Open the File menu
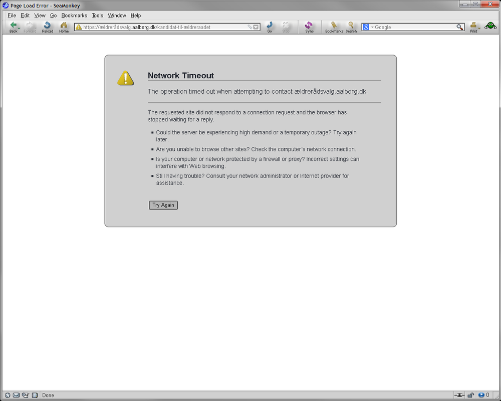Image resolution: width=501 pixels, height=401 pixels. click(x=12, y=16)
